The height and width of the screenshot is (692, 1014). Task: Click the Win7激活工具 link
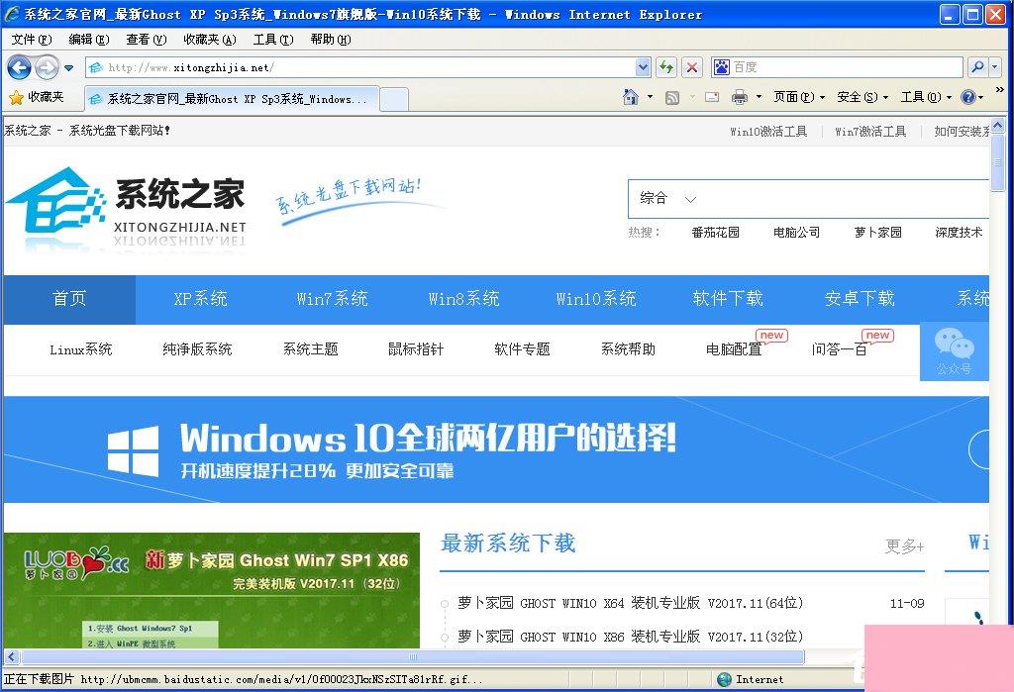tap(869, 132)
